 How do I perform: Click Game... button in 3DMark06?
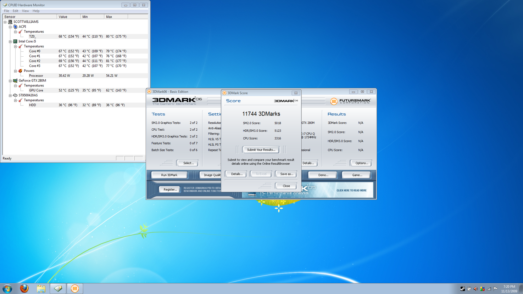(x=357, y=175)
